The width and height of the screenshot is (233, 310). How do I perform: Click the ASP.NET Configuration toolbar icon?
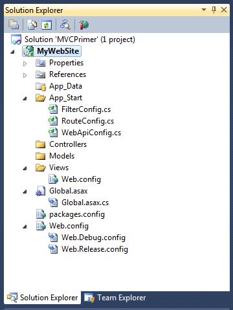pyautogui.click(x=83, y=25)
